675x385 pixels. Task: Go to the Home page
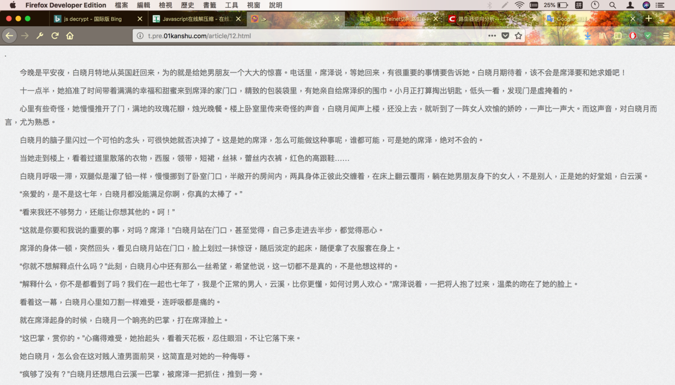pyautogui.click(x=70, y=36)
